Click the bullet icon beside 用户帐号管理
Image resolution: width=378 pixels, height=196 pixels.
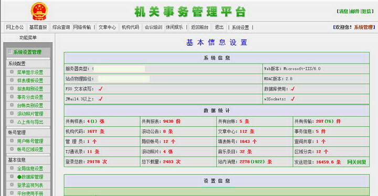pos(12,141)
